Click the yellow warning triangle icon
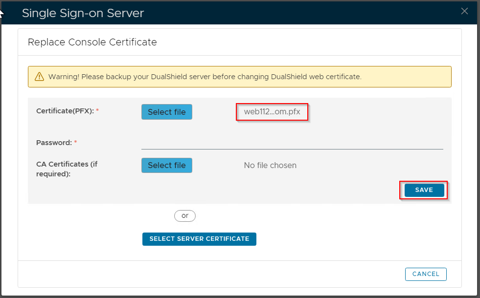This screenshot has height=298, width=480. click(39, 77)
